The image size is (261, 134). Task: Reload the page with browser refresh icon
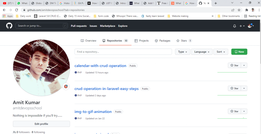[x=17, y=10]
